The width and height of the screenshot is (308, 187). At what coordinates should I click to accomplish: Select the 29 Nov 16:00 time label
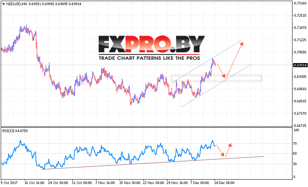[x=177, y=183]
